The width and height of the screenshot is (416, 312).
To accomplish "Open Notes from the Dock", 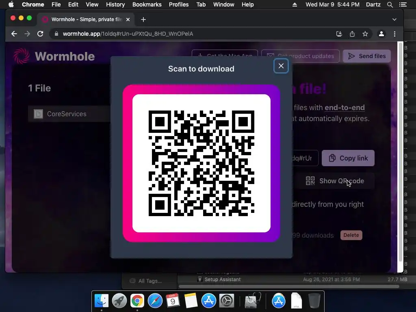I will 191,301.
